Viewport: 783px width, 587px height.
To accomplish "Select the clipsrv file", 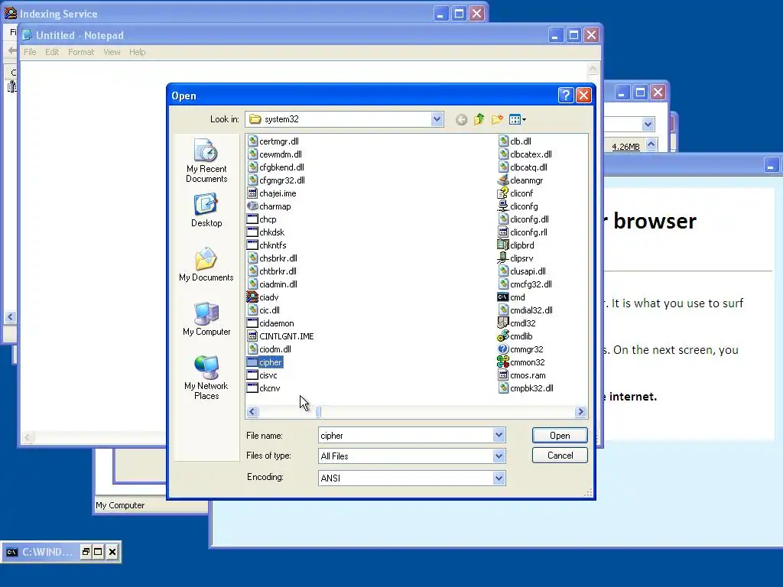I will 515,258.
